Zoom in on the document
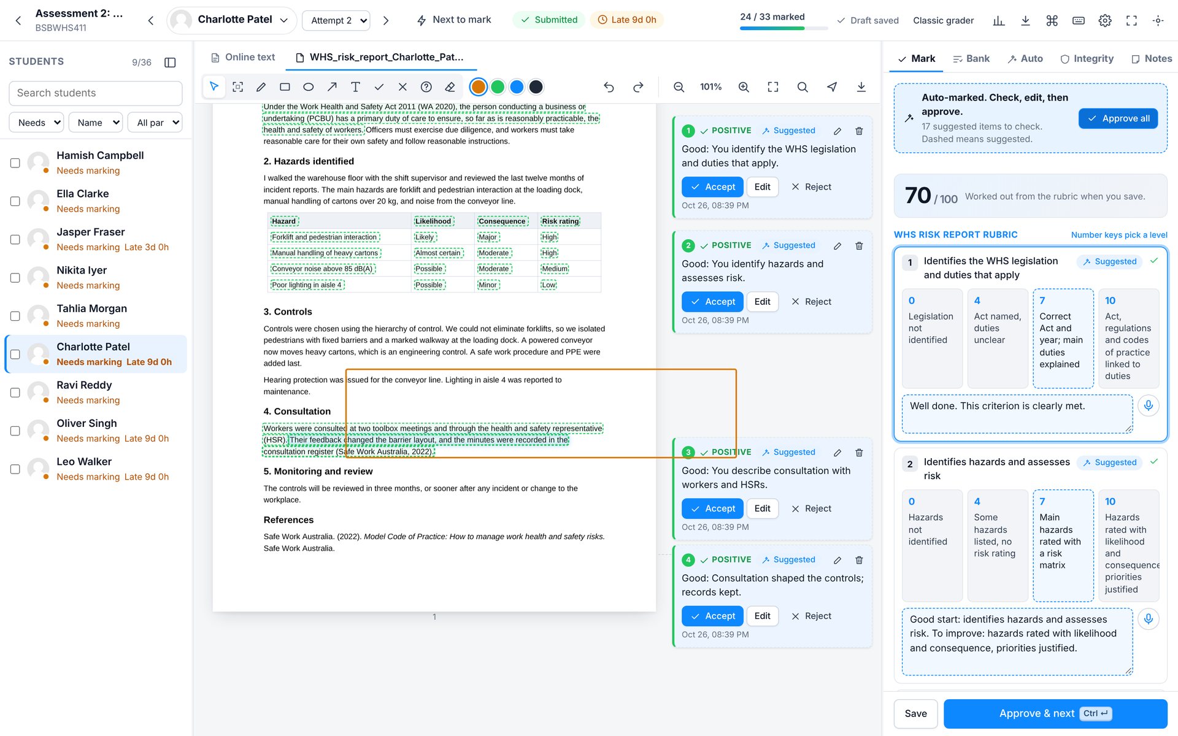The width and height of the screenshot is (1178, 736). tap(744, 87)
